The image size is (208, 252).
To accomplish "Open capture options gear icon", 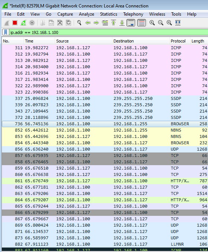I will click(x=32, y=23).
